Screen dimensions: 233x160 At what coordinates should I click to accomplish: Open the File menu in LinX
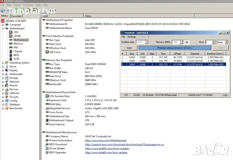point(123,37)
